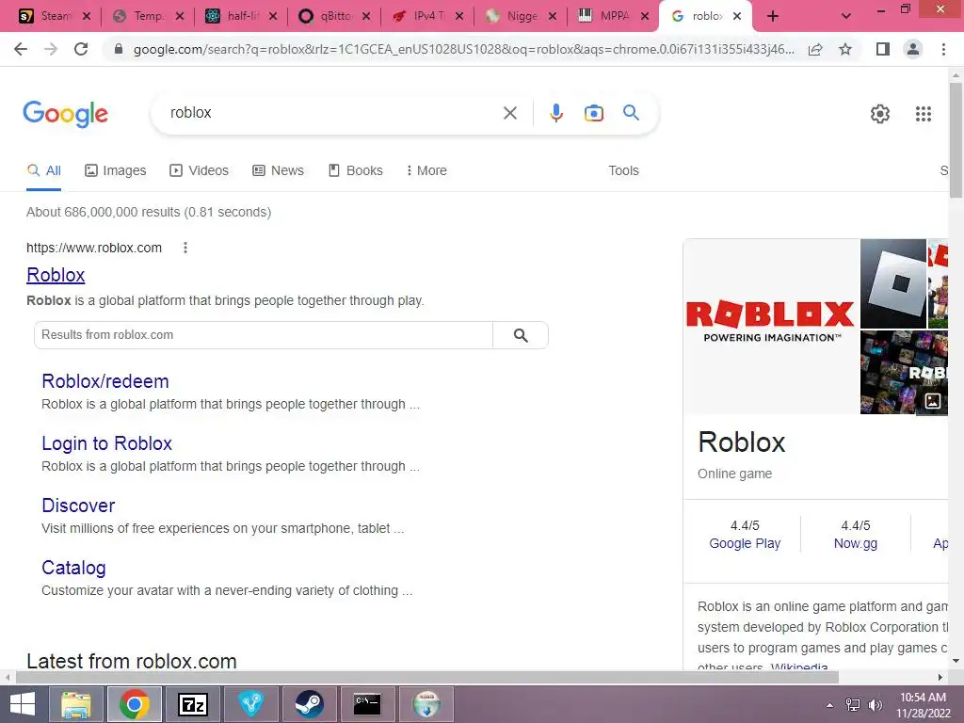The width and height of the screenshot is (964, 723).
Task: Open the Chrome profile avatar
Action: 913,49
